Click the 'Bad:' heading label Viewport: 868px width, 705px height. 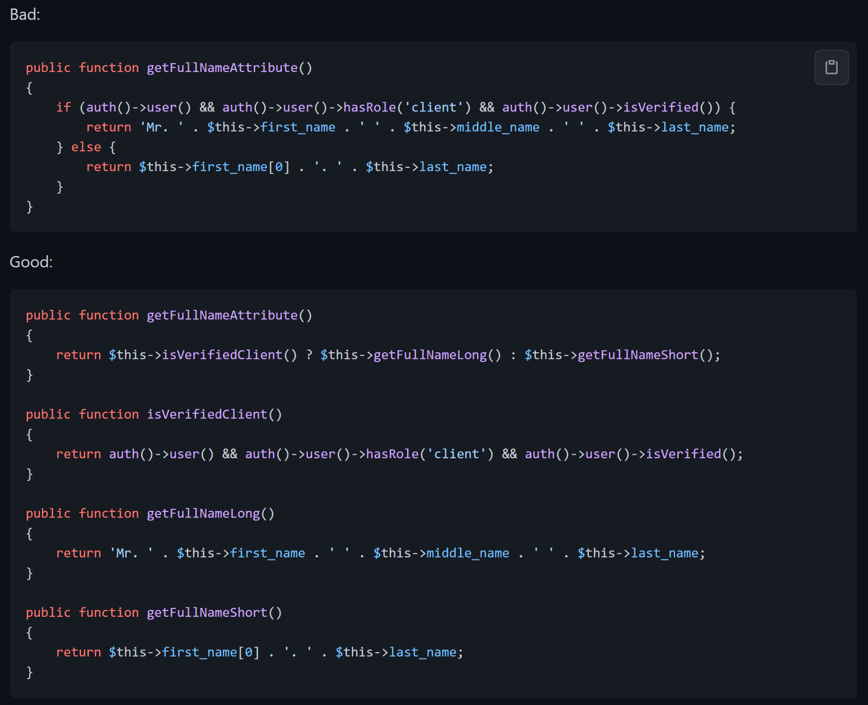(x=25, y=15)
